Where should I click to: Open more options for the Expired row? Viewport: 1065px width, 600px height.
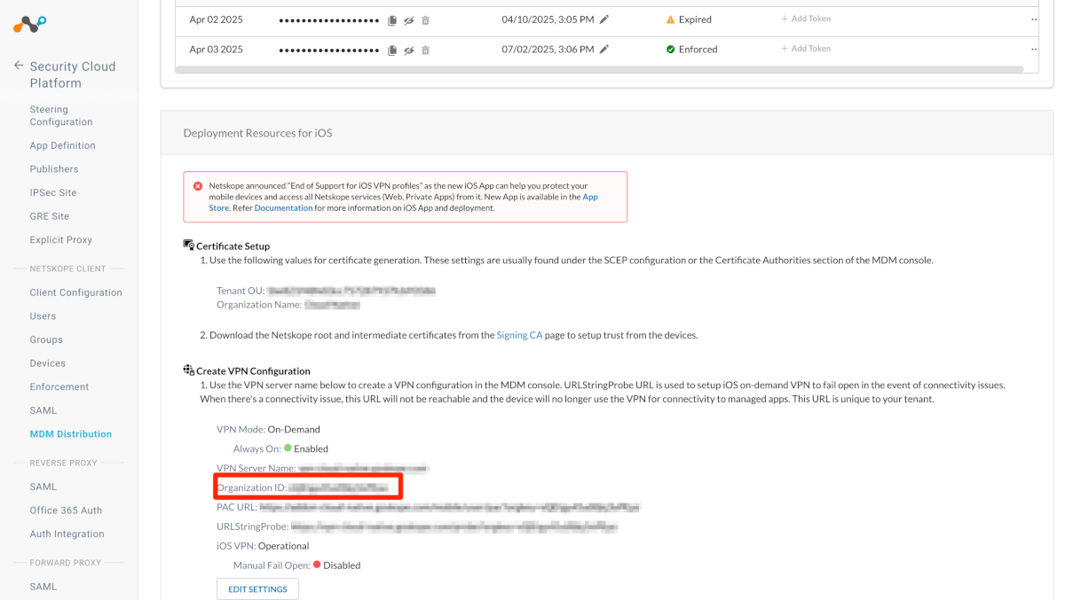point(1034,19)
